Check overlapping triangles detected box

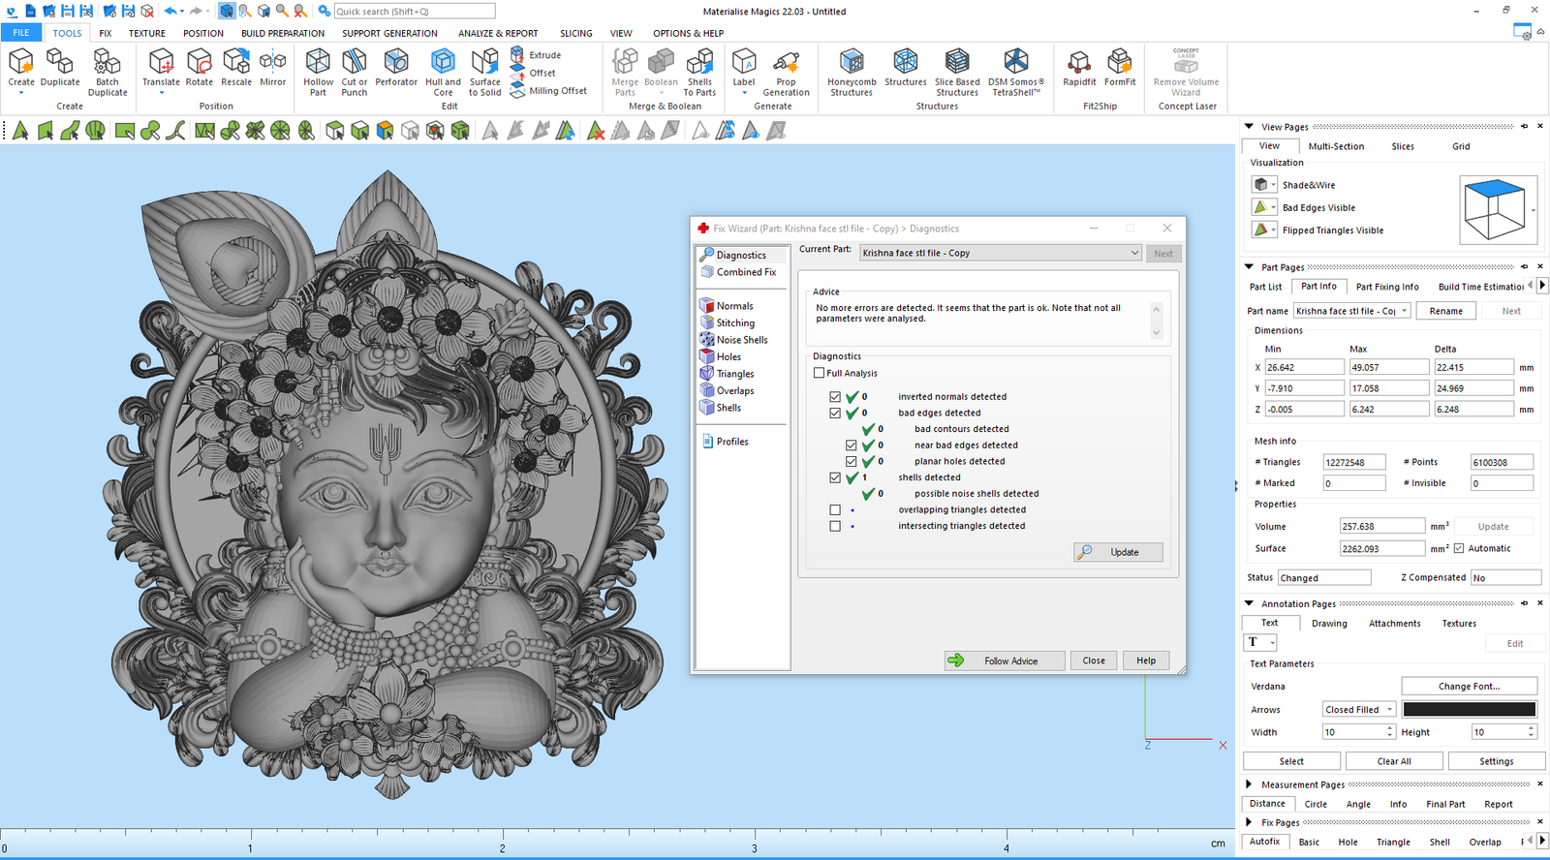(x=835, y=510)
